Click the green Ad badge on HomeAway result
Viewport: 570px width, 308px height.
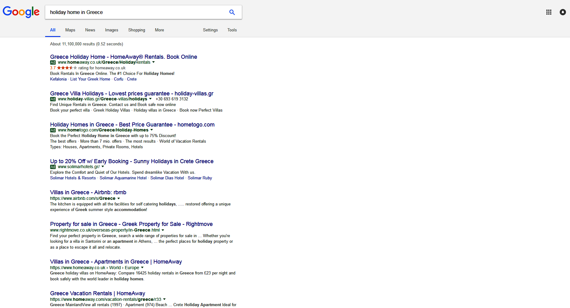click(x=53, y=62)
